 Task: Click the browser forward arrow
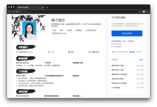coord(13,12)
